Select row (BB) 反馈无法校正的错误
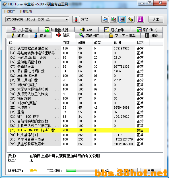This screenshot has height=178, width=169. click(79, 94)
